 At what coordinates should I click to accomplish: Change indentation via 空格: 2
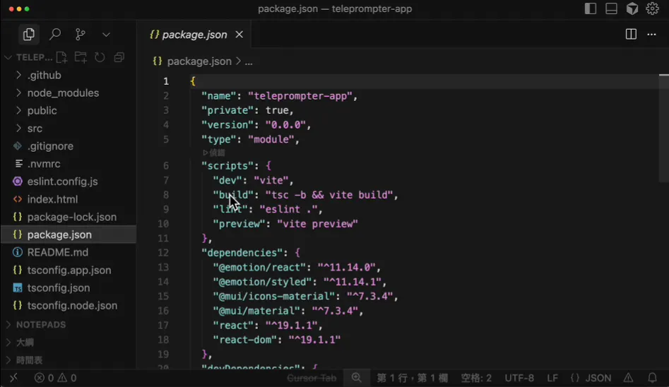tap(476, 378)
